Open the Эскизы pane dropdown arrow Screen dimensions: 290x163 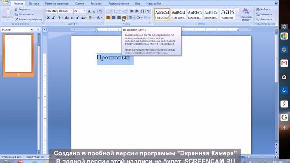tap(32, 29)
